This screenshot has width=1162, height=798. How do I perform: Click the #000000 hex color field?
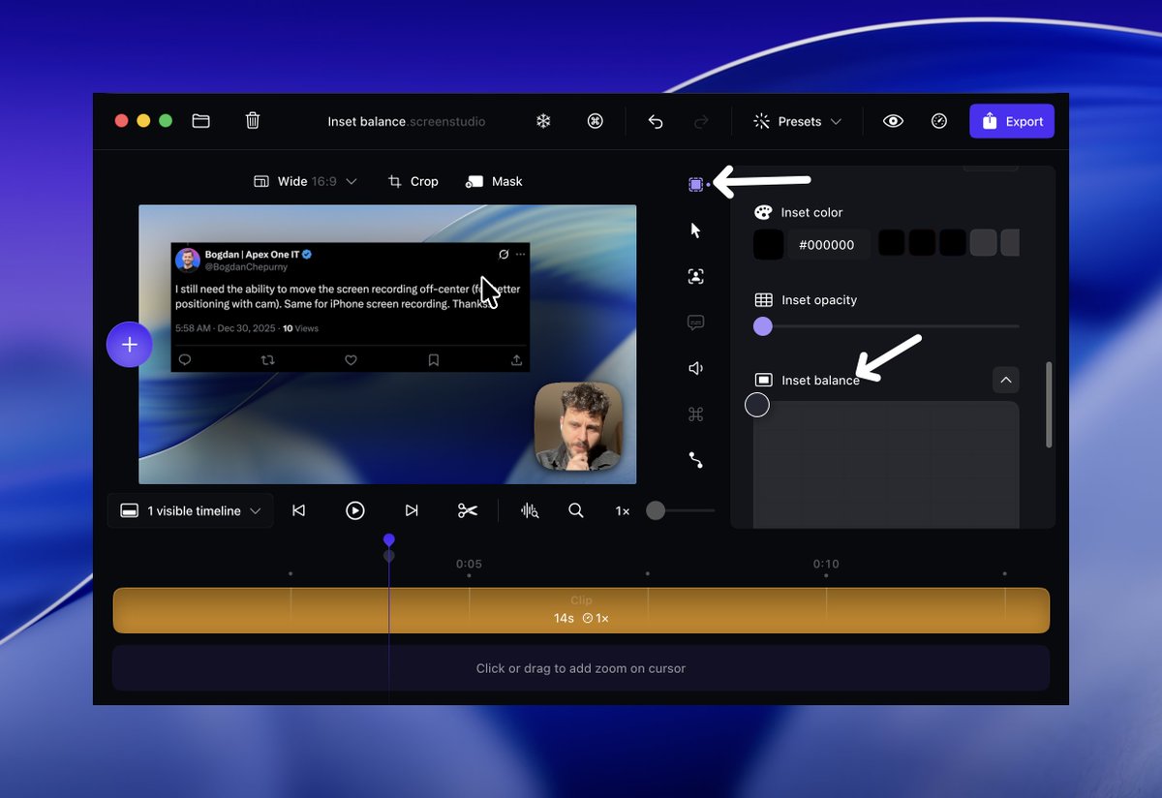[x=827, y=245]
